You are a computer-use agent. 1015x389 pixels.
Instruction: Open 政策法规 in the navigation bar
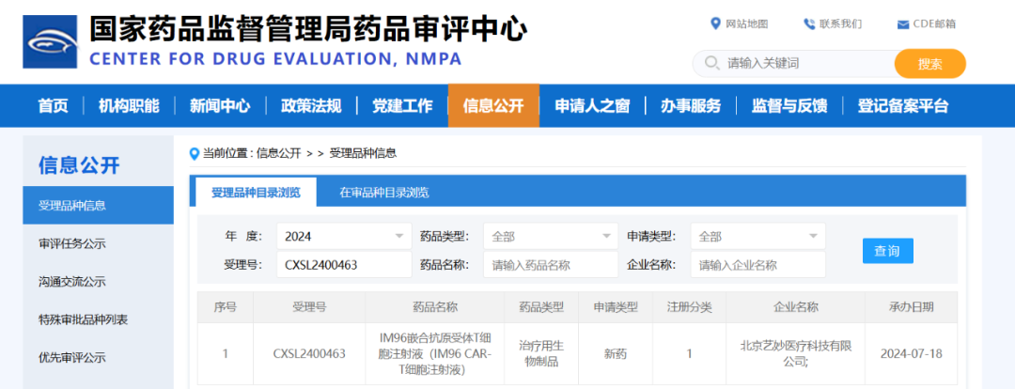(311, 105)
